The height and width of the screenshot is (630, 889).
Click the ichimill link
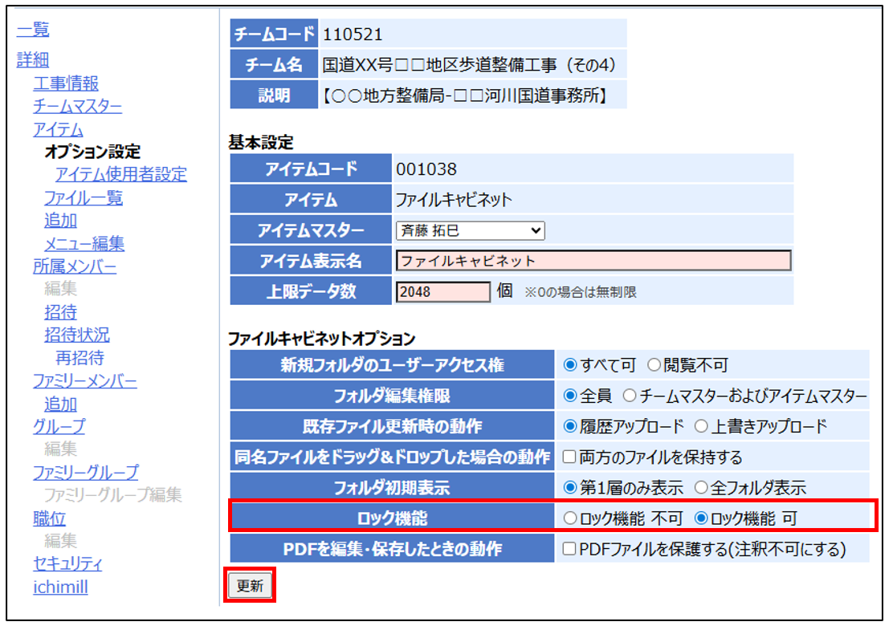pos(60,587)
